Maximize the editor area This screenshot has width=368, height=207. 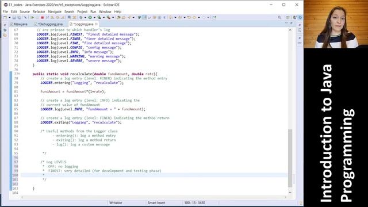click(292, 23)
